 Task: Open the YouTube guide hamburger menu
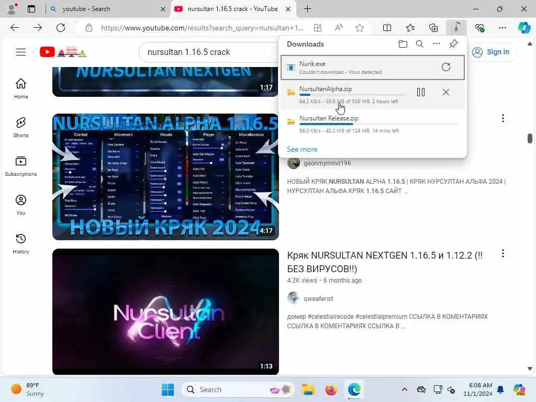(x=21, y=52)
